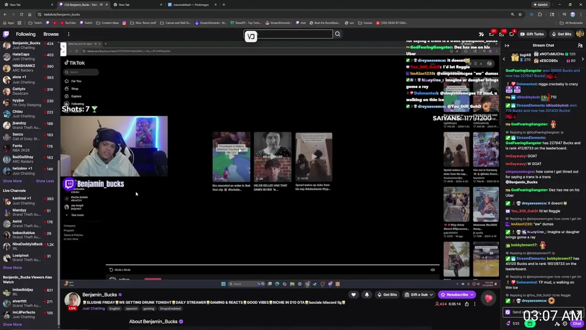This screenshot has width=586, height=330.
Task: Click the search magnifier button
Action: (x=337, y=34)
